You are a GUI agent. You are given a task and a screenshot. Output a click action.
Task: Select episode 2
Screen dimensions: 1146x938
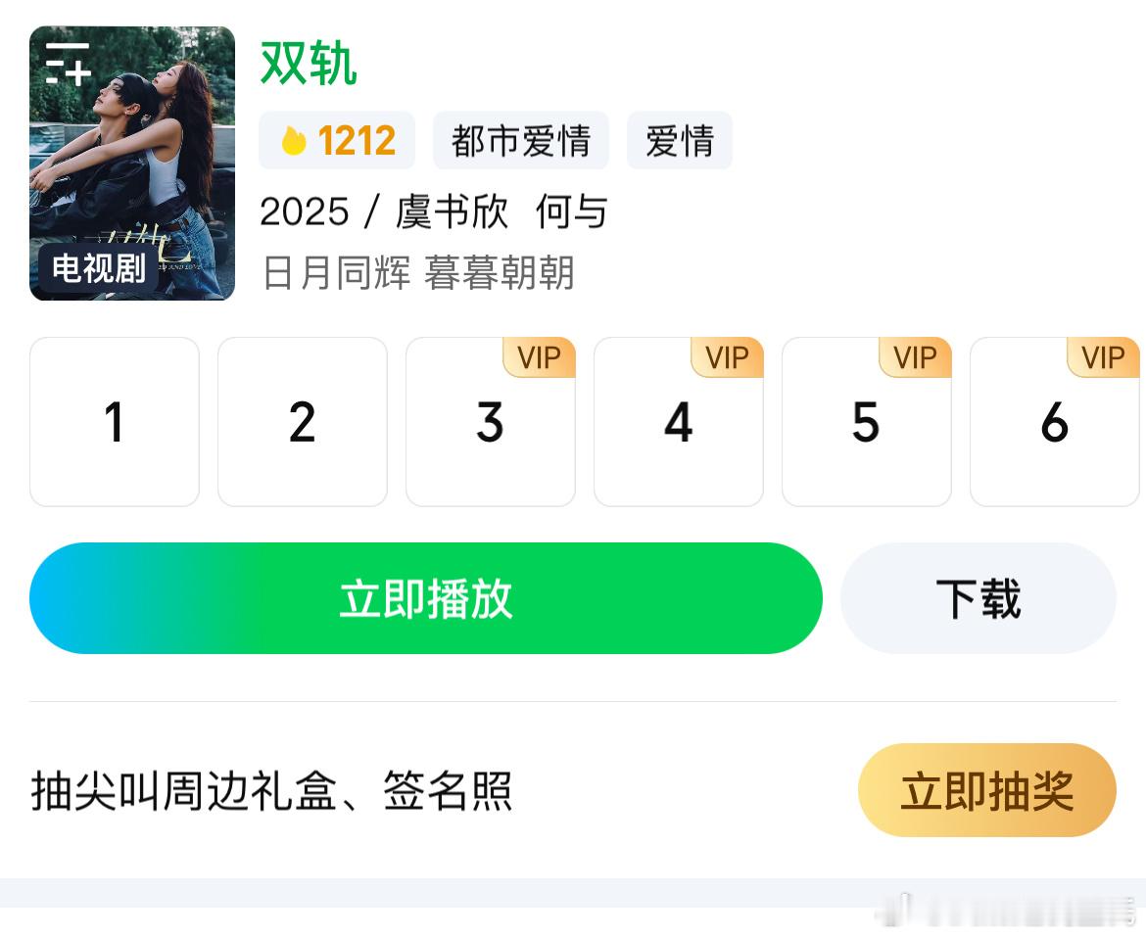tap(302, 421)
